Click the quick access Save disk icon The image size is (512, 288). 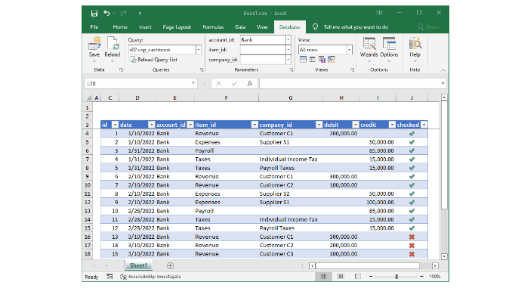pos(94,13)
